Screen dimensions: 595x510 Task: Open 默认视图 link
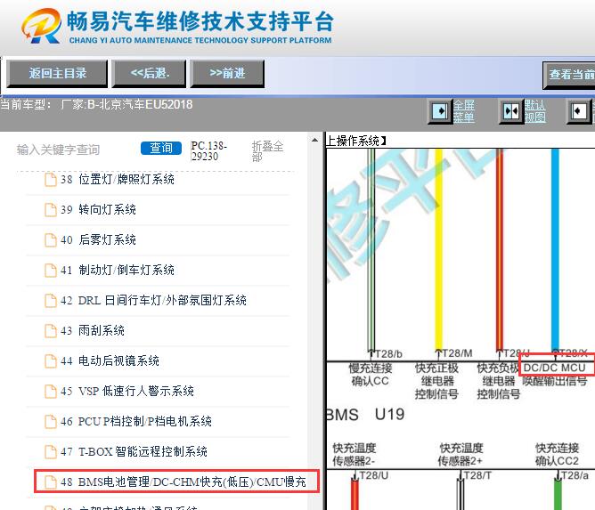point(535,111)
